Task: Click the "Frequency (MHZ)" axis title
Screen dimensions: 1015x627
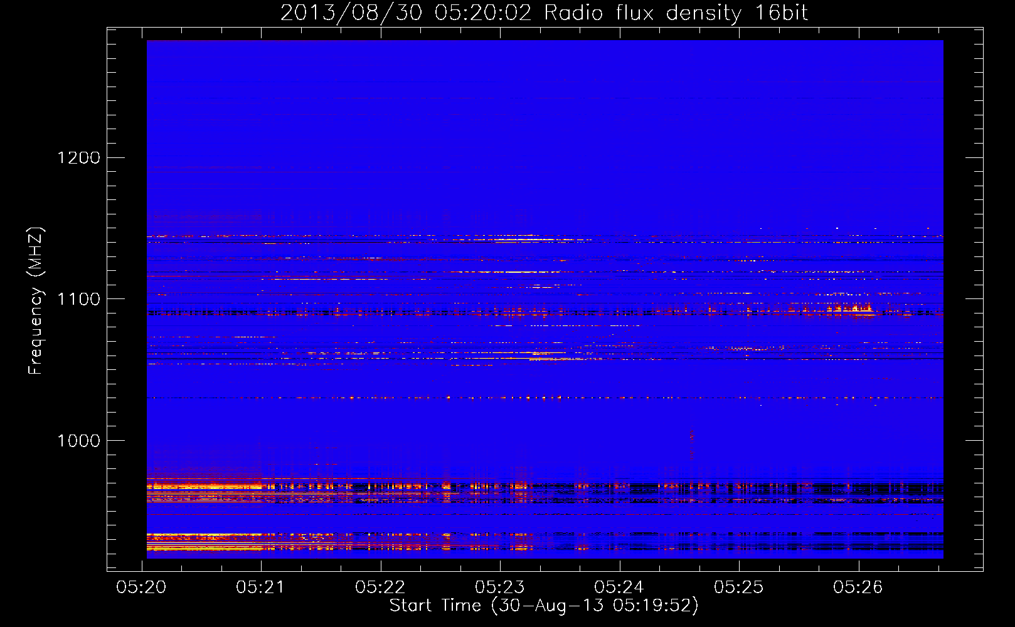Action: [36, 301]
